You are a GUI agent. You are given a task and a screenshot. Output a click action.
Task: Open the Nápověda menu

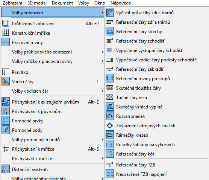coord(121,3)
